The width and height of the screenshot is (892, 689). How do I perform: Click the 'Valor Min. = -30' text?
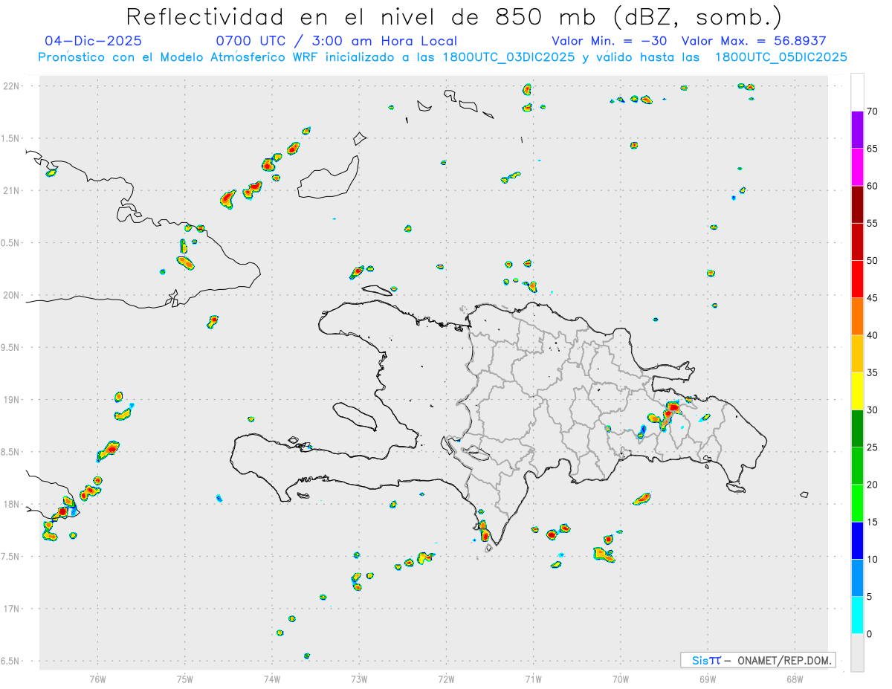click(609, 41)
